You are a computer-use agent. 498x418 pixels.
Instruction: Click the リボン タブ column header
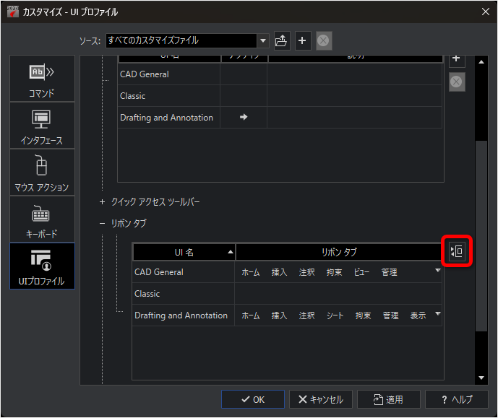pos(339,252)
